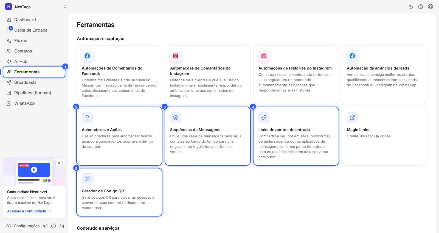Click megaphone announcements icon in sidebar footer

coord(45,226)
